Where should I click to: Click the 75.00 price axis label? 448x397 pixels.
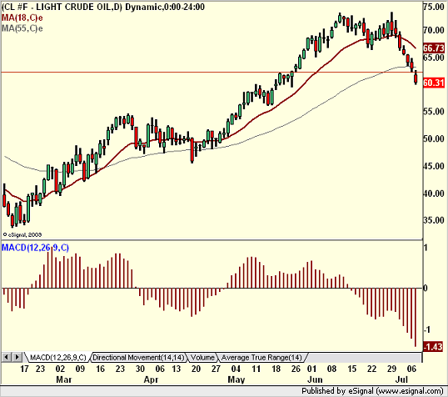coord(434,7)
